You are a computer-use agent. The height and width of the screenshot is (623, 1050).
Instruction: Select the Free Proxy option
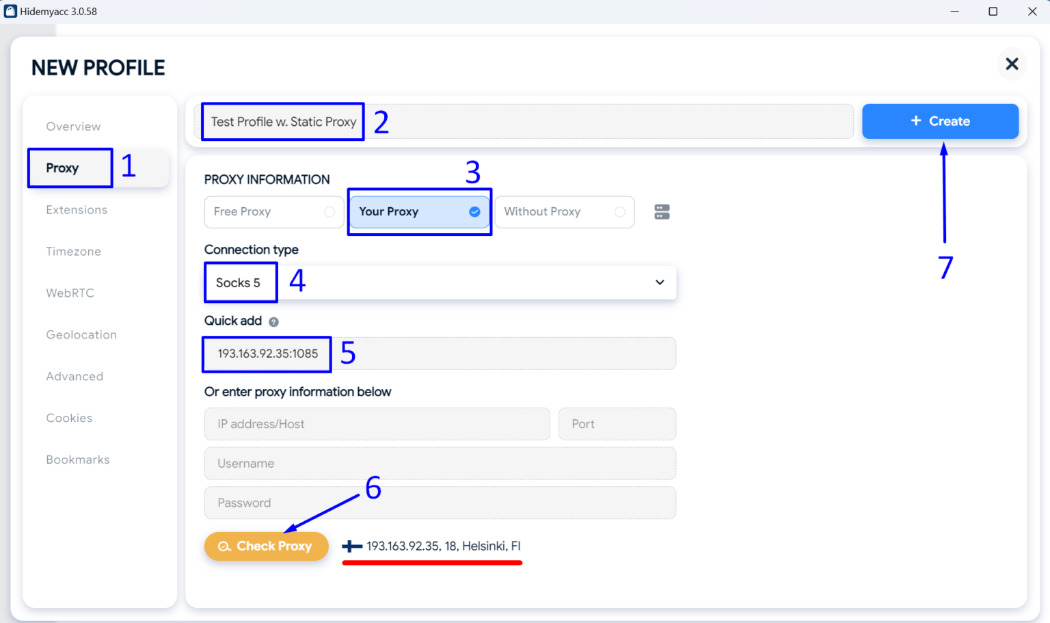273,212
